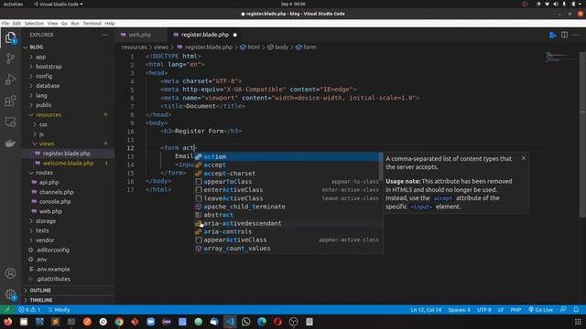586x329 pixels.
Task: Change encoding UTF-8
Action: (x=484, y=310)
